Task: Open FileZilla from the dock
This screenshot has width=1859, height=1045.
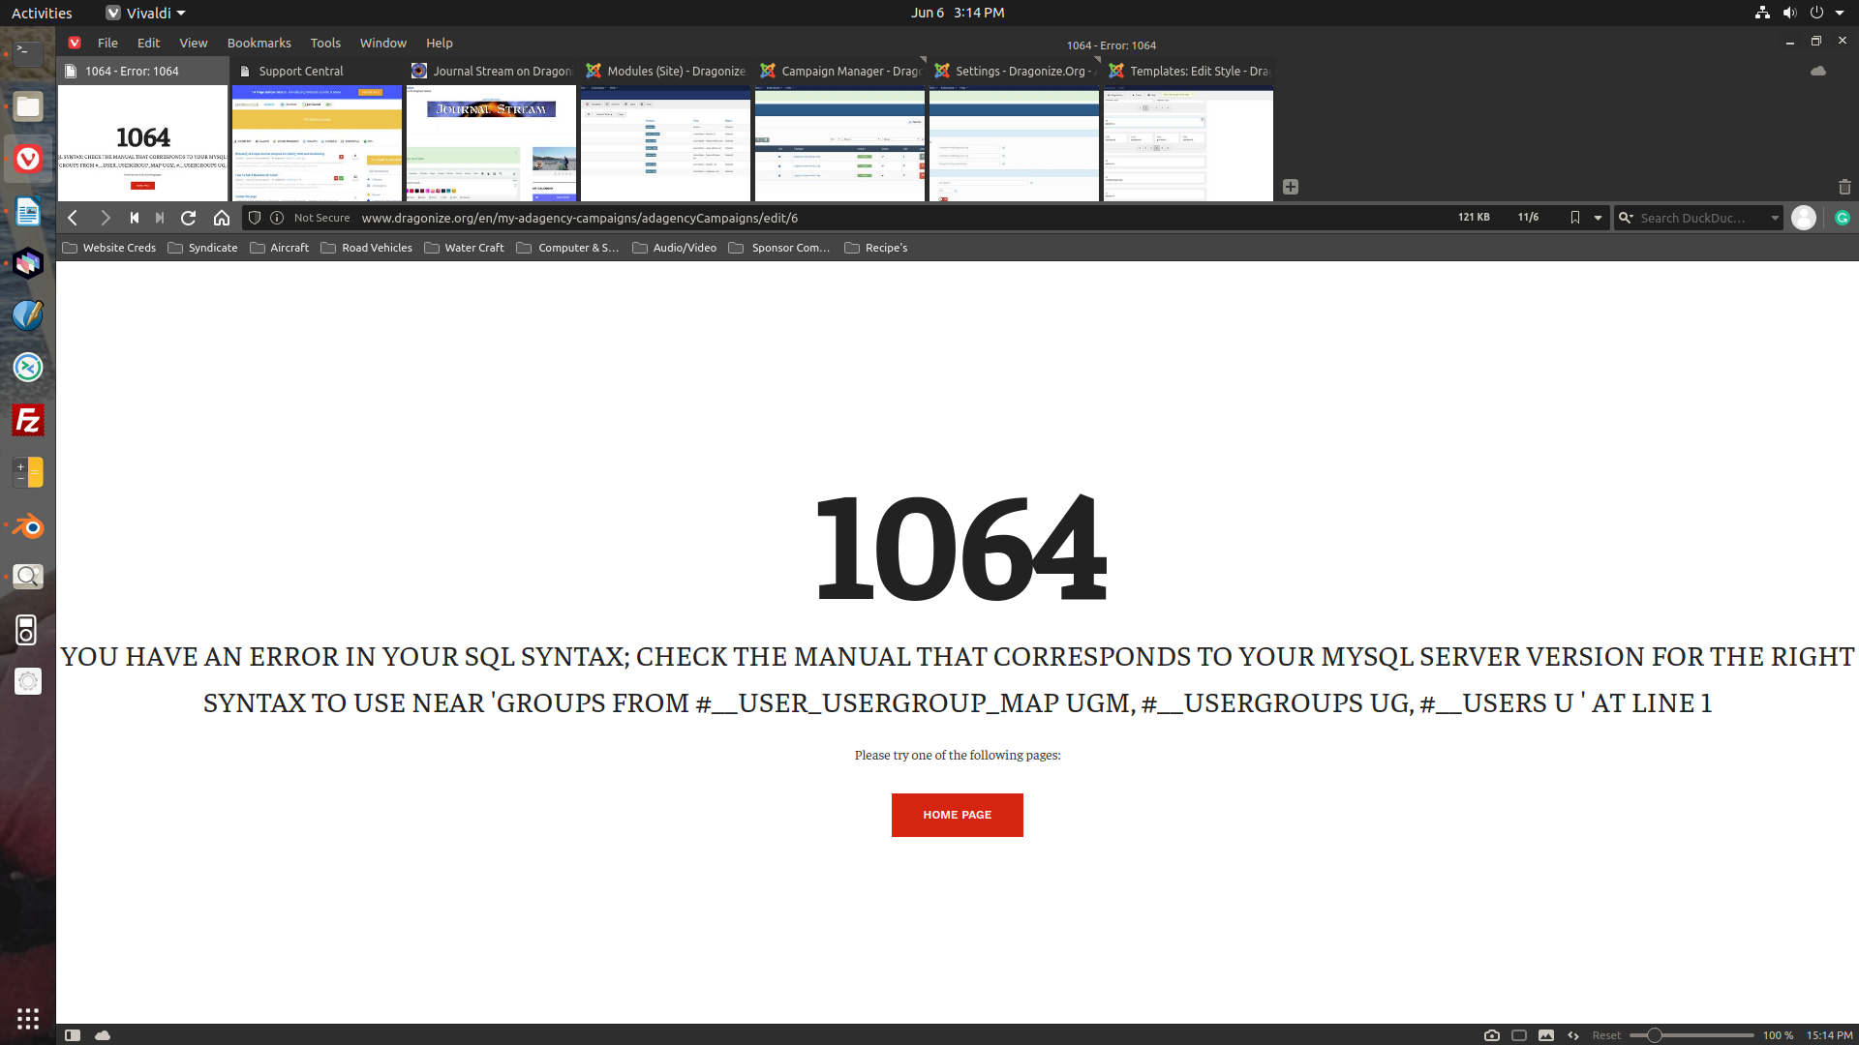Action: click(x=28, y=420)
